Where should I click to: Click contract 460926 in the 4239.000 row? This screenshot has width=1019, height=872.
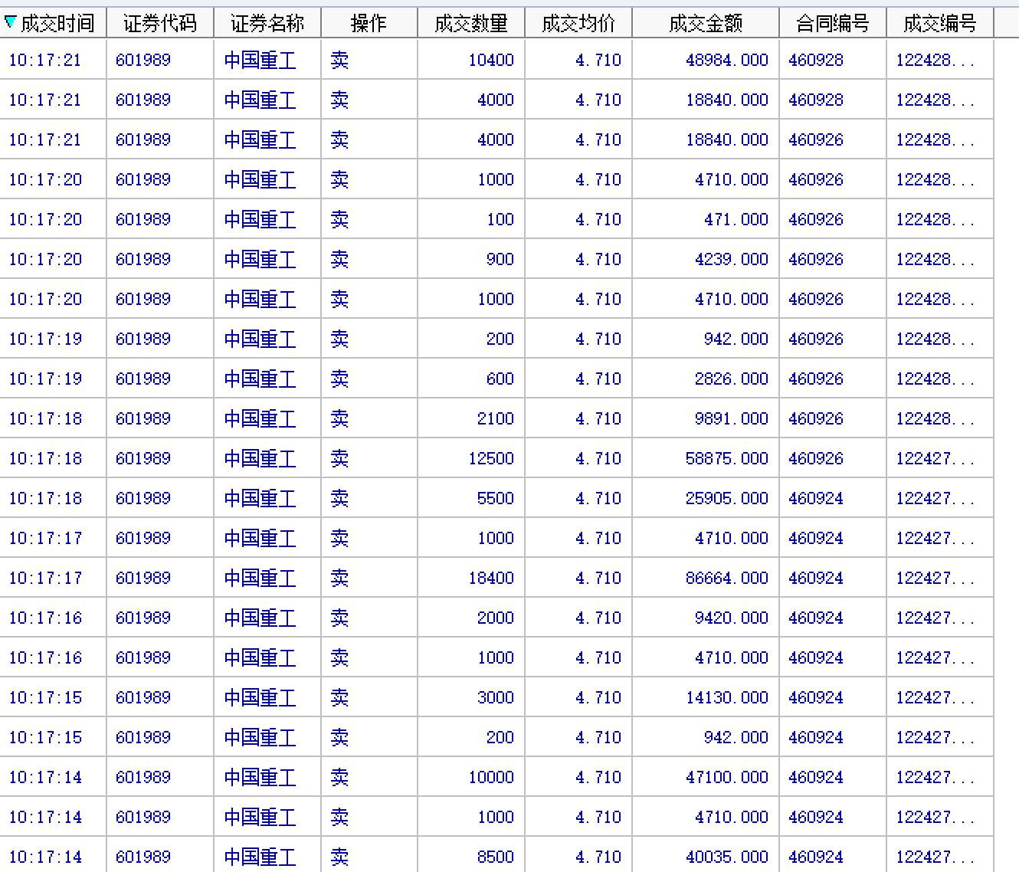(816, 259)
